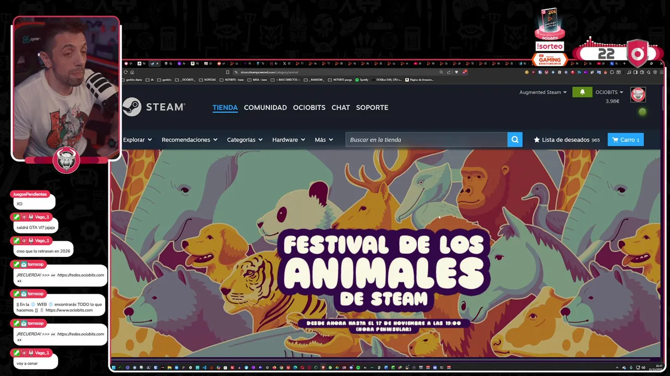Expand the Categorías dropdown
670x376 pixels.
[x=244, y=139]
